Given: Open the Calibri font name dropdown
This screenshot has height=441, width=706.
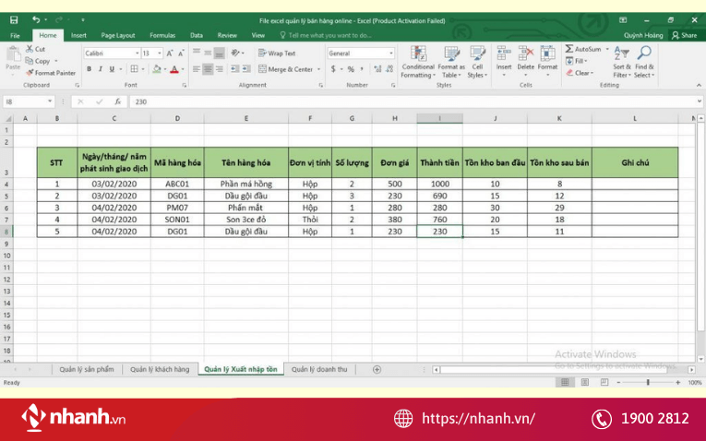Looking at the screenshot, I should 137,54.
